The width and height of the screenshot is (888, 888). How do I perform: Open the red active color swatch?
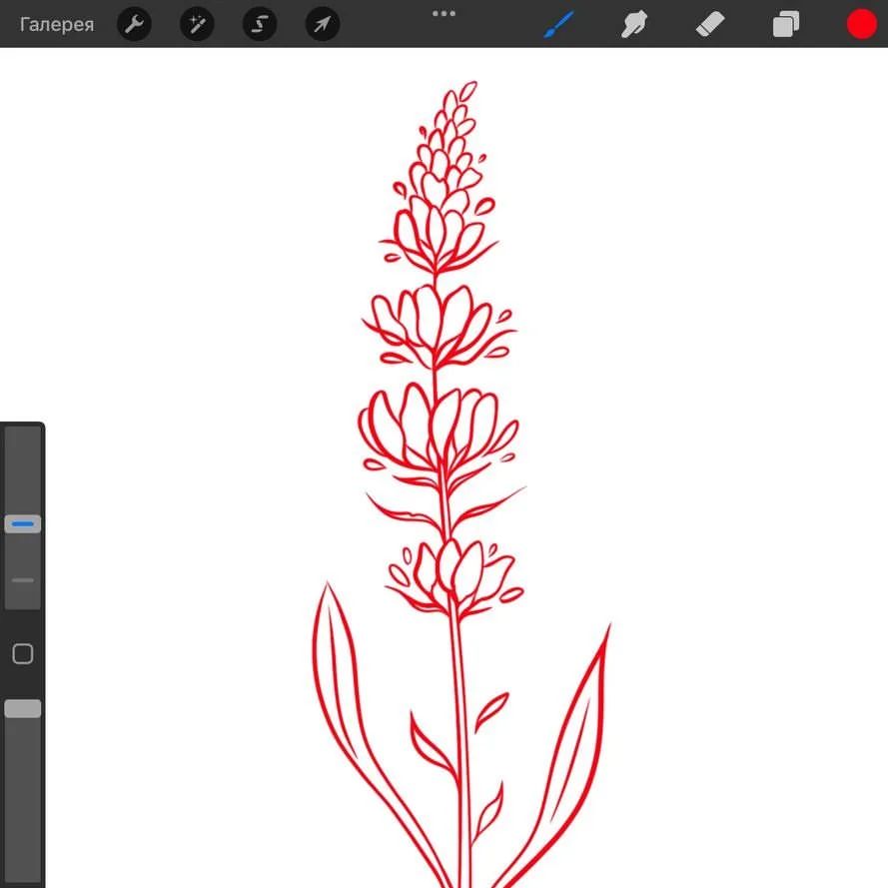coord(861,24)
